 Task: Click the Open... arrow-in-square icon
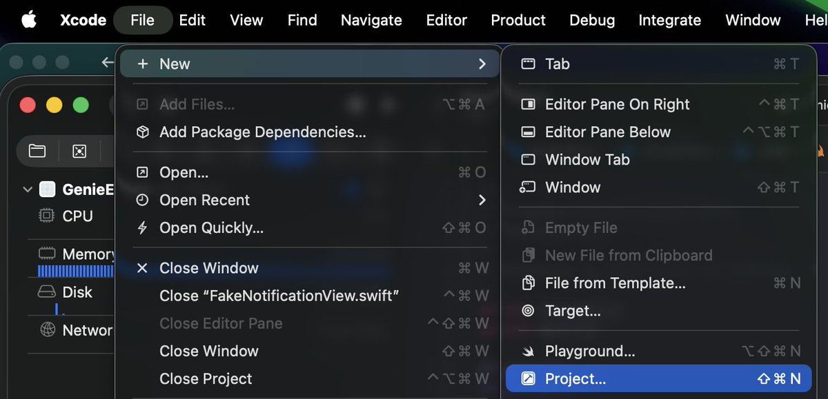(142, 172)
